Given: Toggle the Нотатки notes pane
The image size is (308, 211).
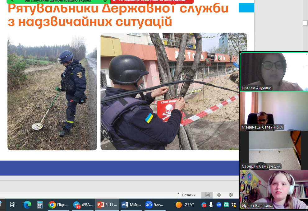Looking at the screenshot, I should pyautogui.click(x=186, y=195).
